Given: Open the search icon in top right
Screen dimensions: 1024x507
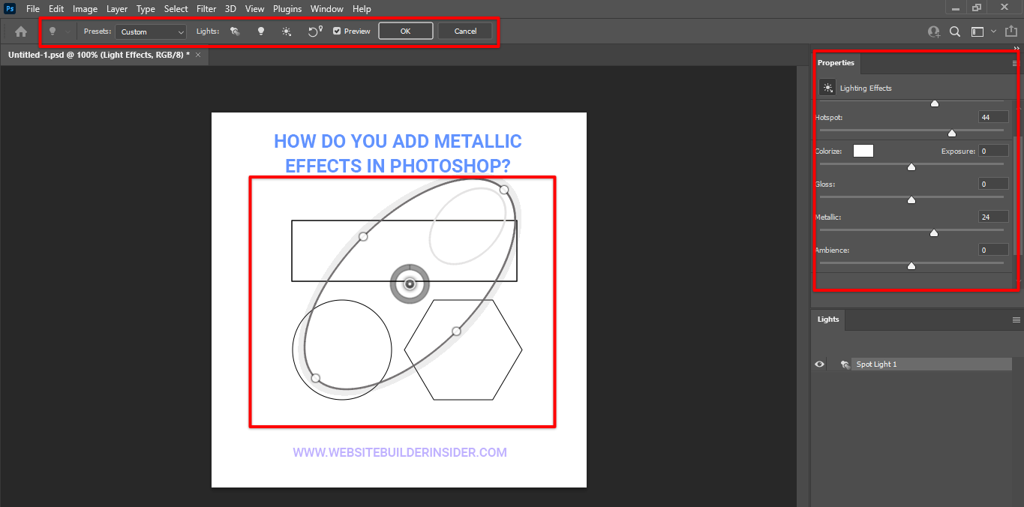Looking at the screenshot, I should pos(955,31).
